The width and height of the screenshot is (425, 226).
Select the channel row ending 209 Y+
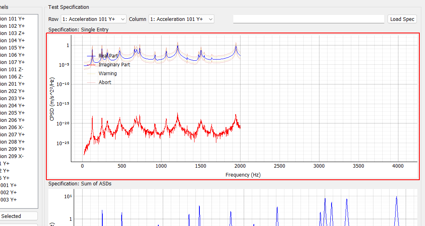pos(19,149)
